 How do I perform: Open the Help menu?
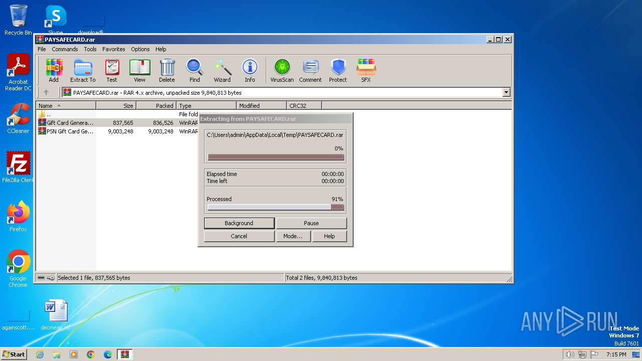pyautogui.click(x=160, y=49)
